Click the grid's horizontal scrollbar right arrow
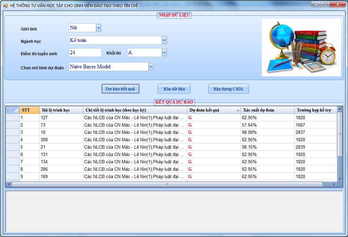Screen dimensions: 348x237 pos(334,184)
